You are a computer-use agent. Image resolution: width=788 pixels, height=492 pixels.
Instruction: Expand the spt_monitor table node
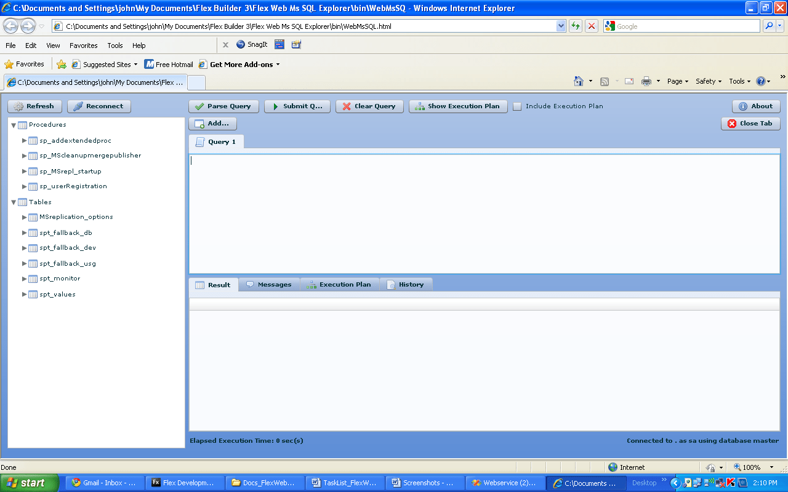point(25,279)
